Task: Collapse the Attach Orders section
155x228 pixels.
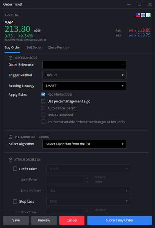Action: click(x=10, y=160)
